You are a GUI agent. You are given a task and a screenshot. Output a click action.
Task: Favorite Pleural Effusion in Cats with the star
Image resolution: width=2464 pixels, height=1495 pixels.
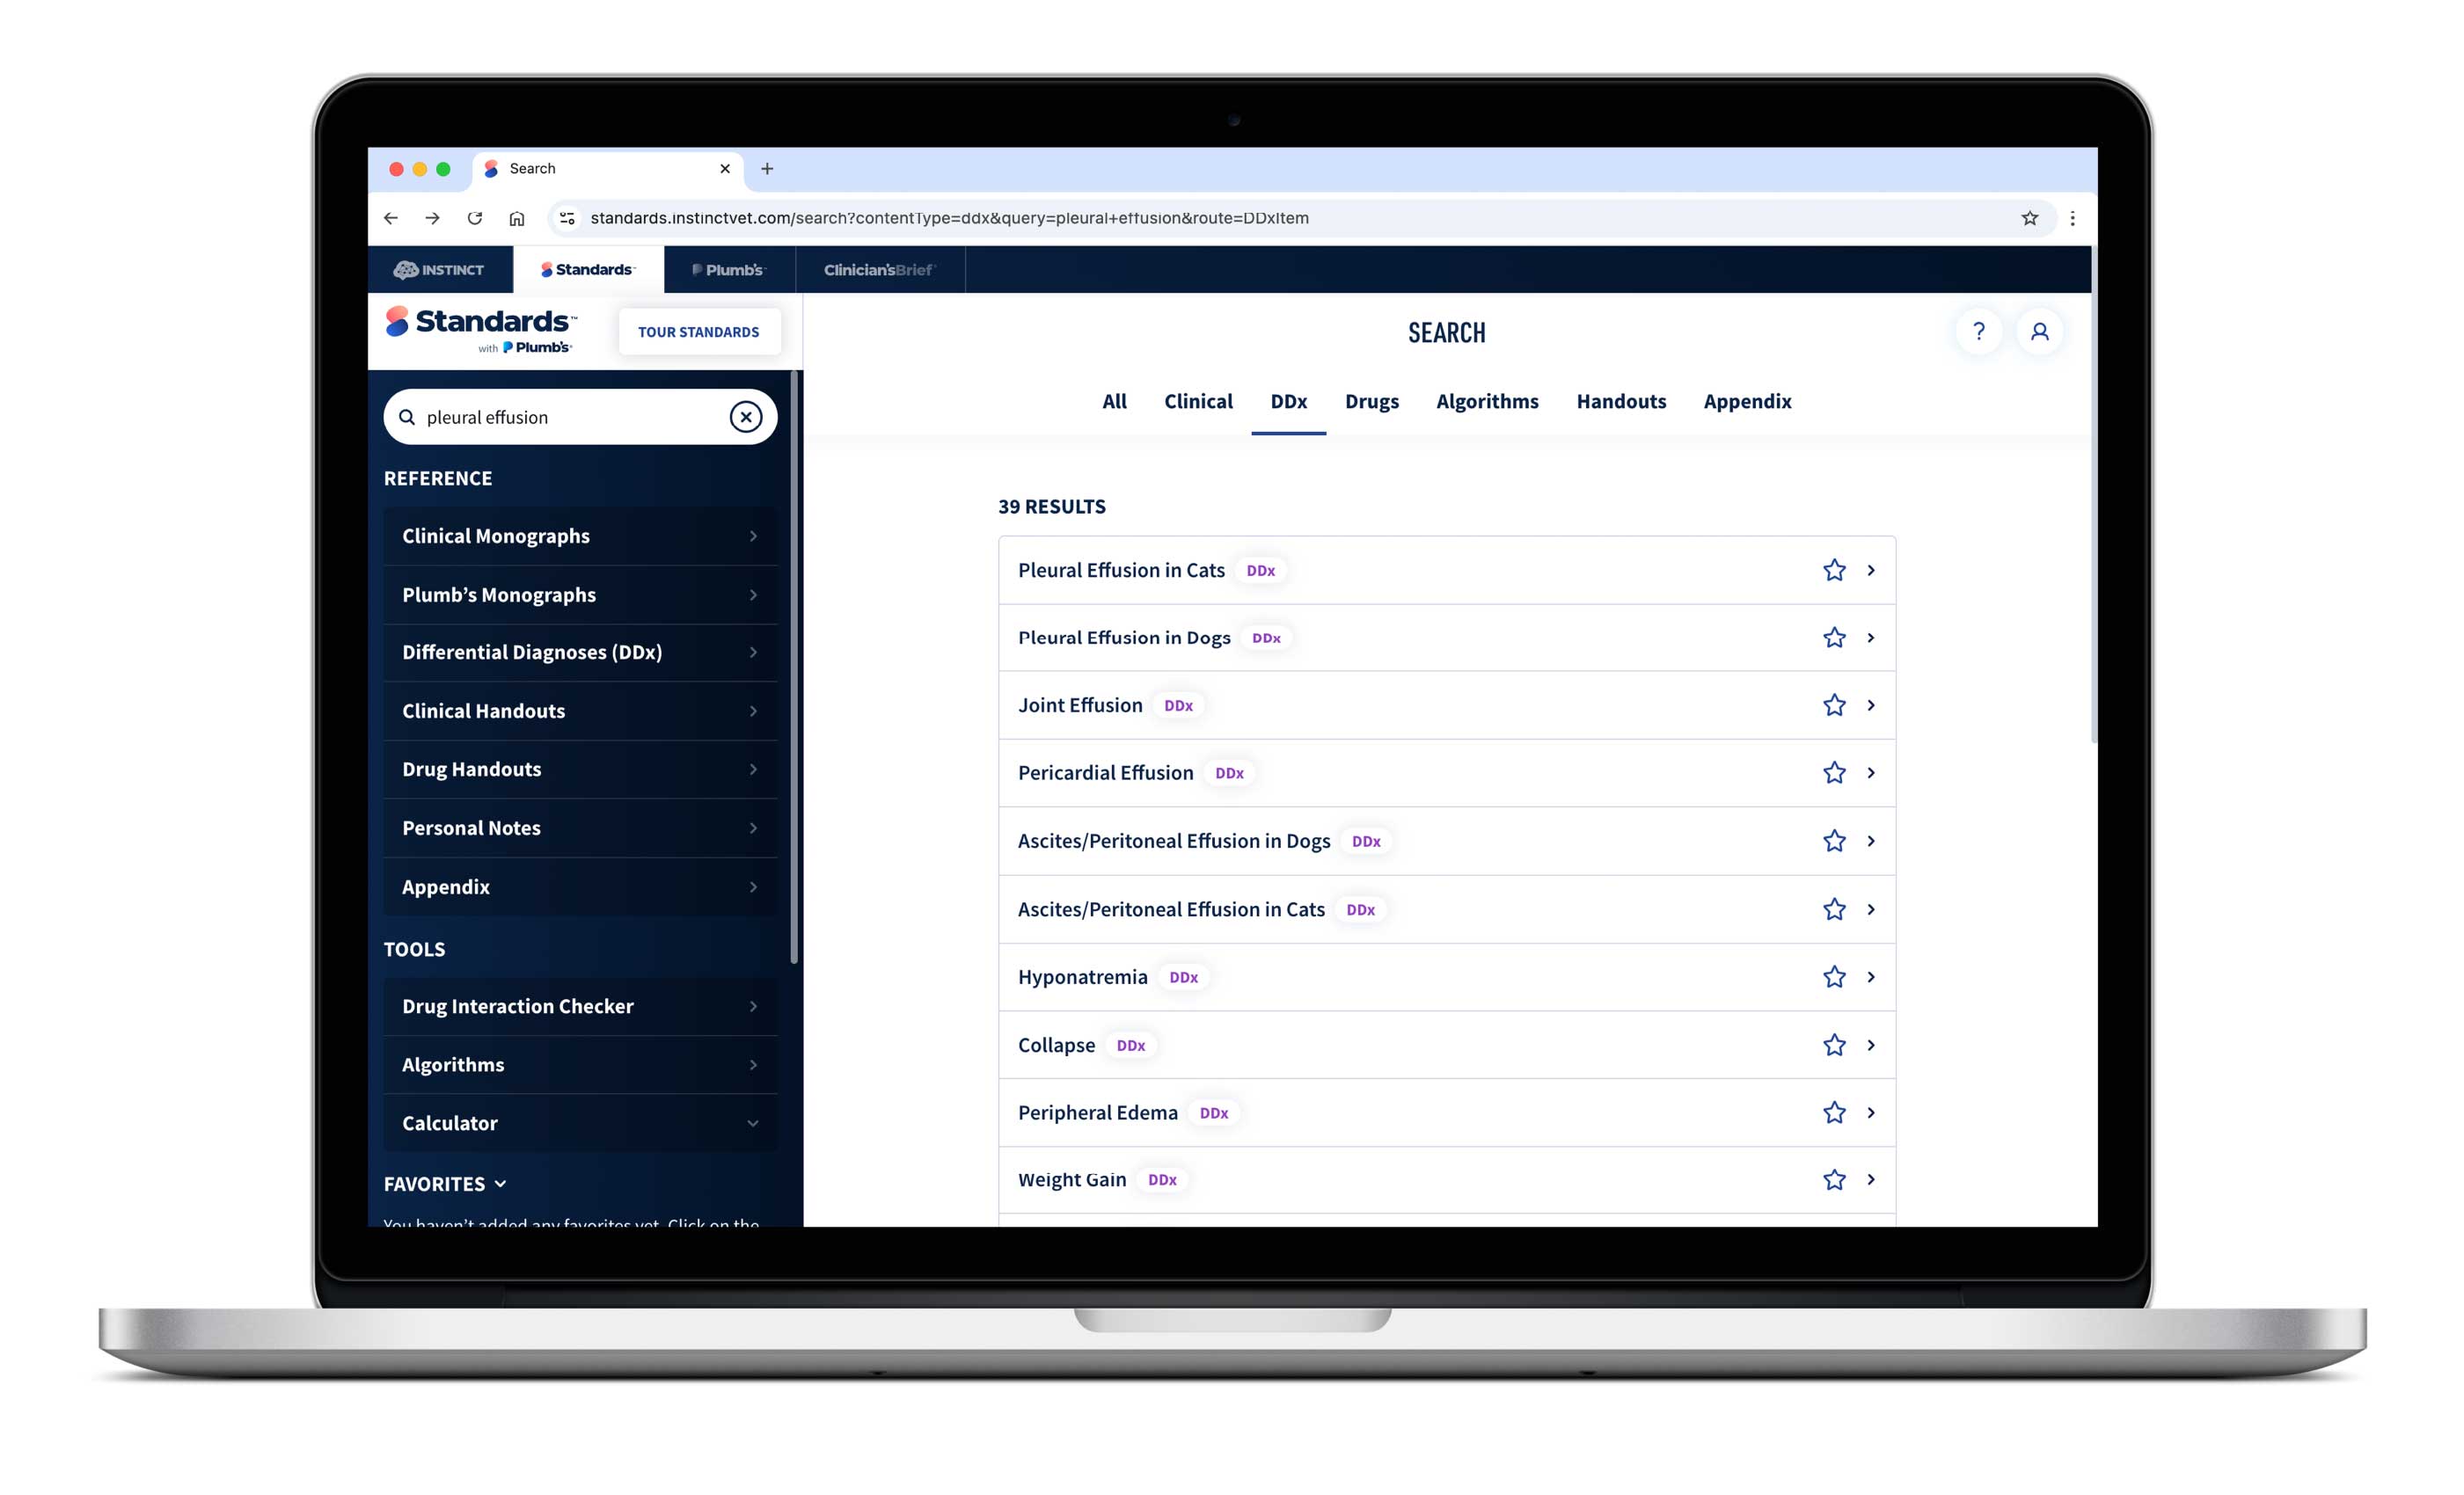pyautogui.click(x=1833, y=570)
